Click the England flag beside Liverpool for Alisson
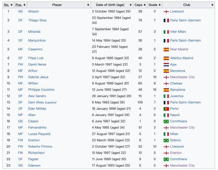The height and width of the screenshot is (170, 218). [166, 12]
